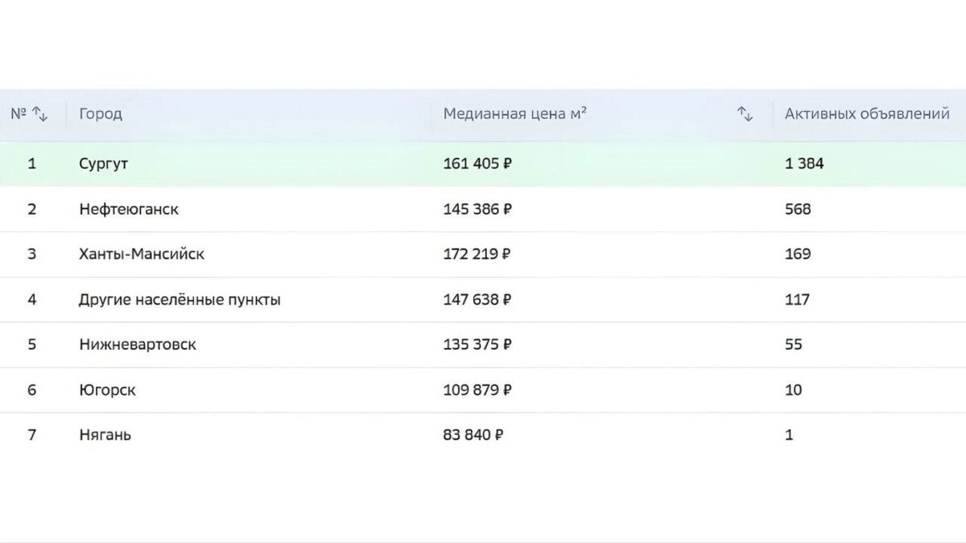Click listings count 10 for Югорск
The width and height of the screenshot is (966, 543).
pos(794,390)
